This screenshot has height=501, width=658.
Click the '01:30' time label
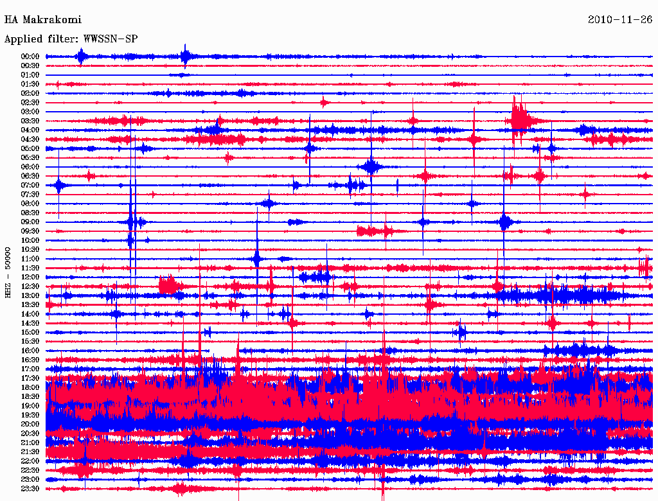(30, 84)
